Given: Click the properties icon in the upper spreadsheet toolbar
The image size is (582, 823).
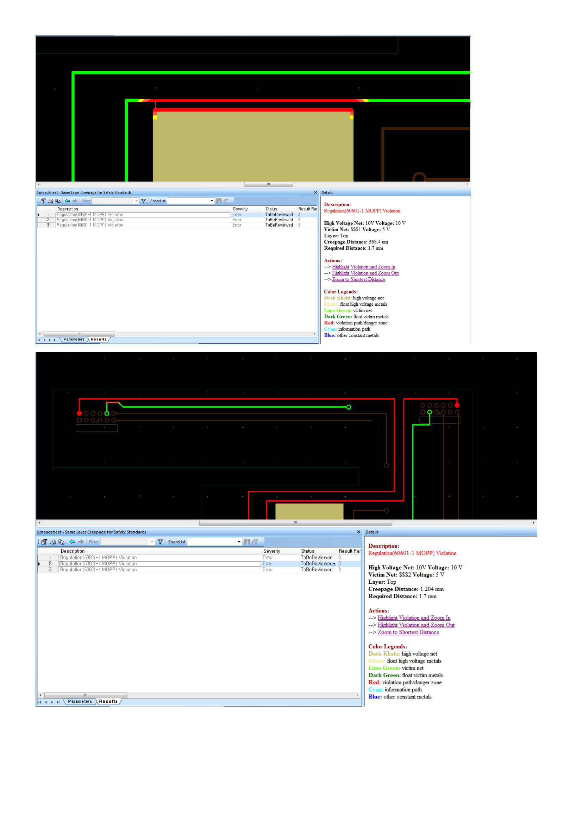Looking at the screenshot, I should pyautogui.click(x=43, y=201).
